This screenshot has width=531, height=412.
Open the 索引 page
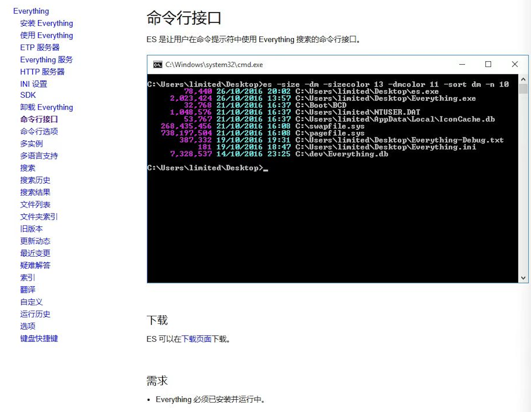coord(28,277)
